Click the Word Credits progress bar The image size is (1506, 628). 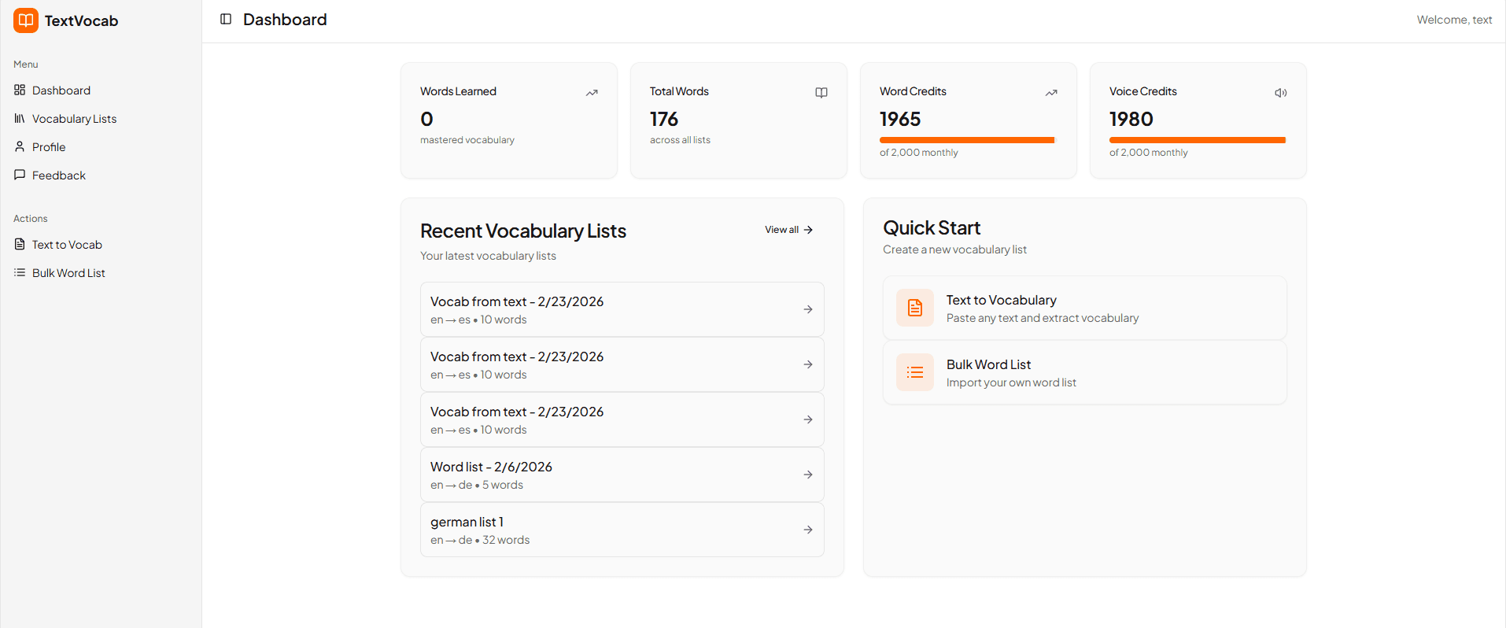(967, 140)
